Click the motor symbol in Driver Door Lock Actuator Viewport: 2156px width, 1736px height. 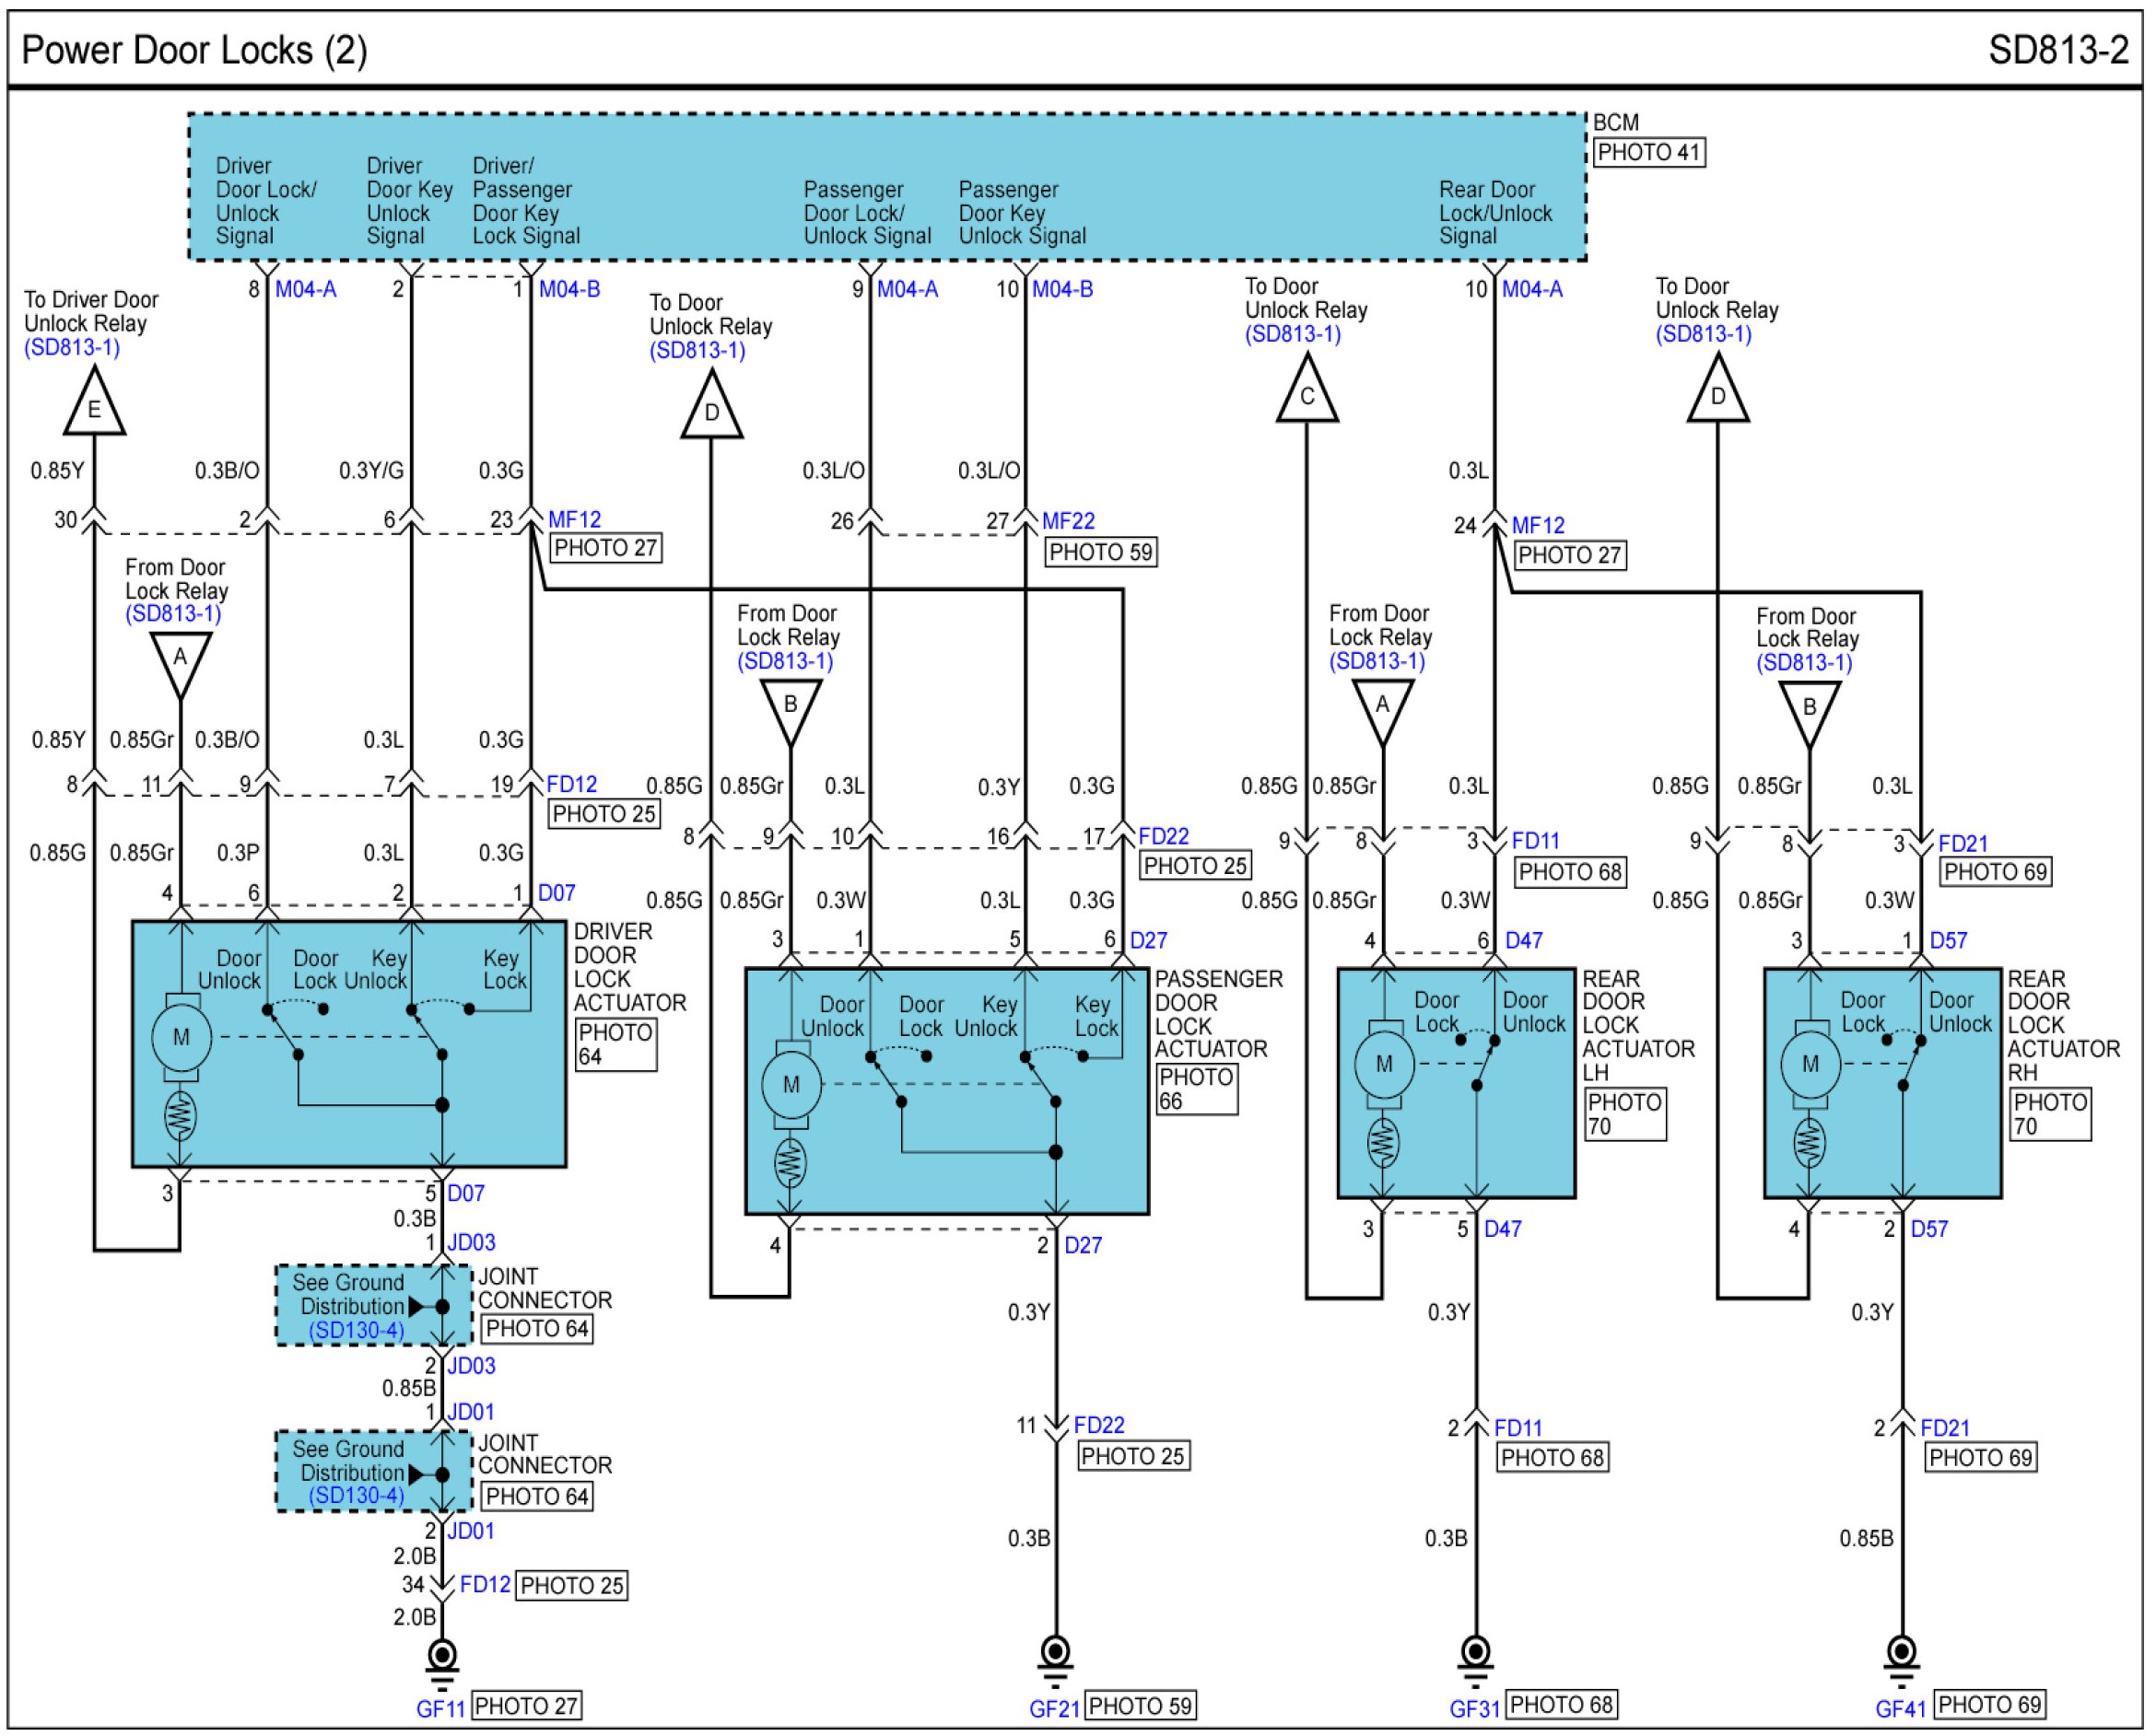tap(182, 1038)
